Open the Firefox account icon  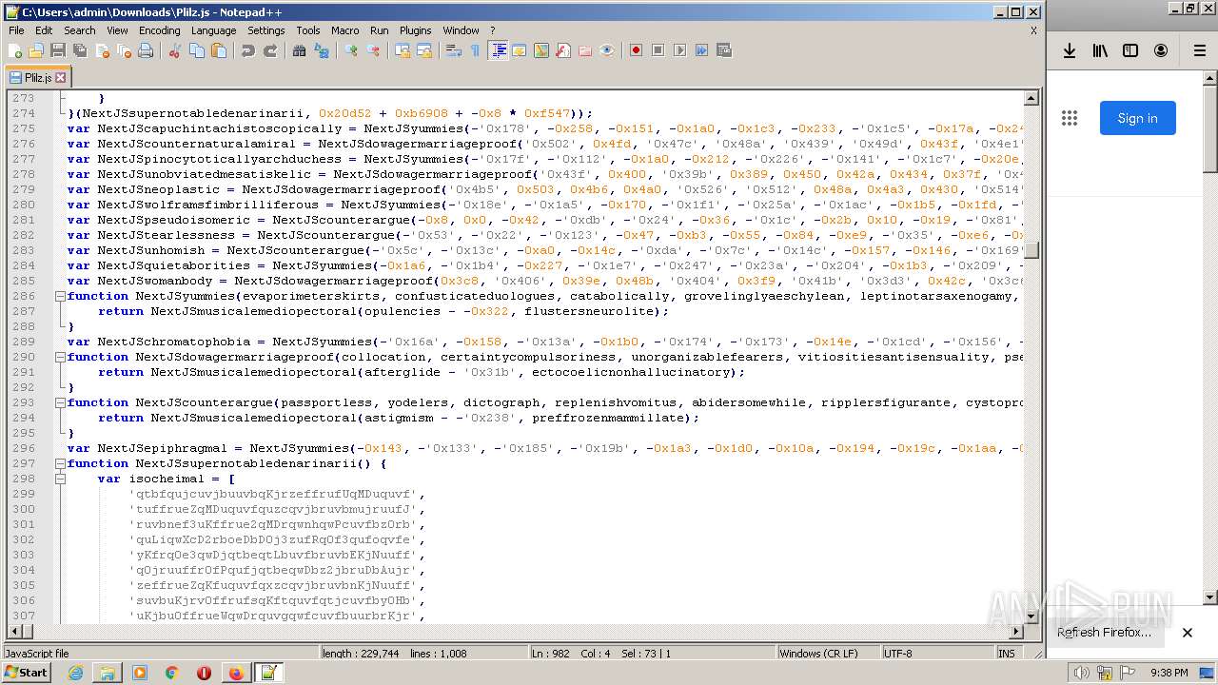[1161, 50]
